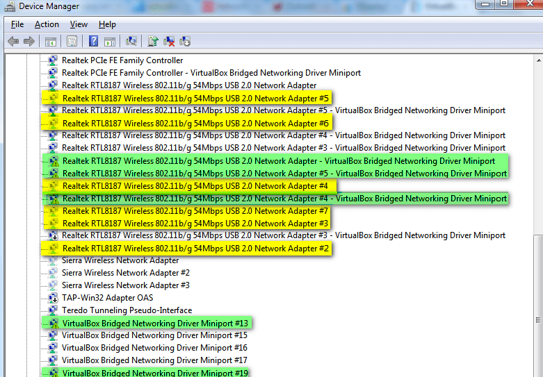Screen dimensions: 543x377
Task: Select VirtualBox Bridged Networking Driver Miniport #15
Action: (x=154, y=335)
